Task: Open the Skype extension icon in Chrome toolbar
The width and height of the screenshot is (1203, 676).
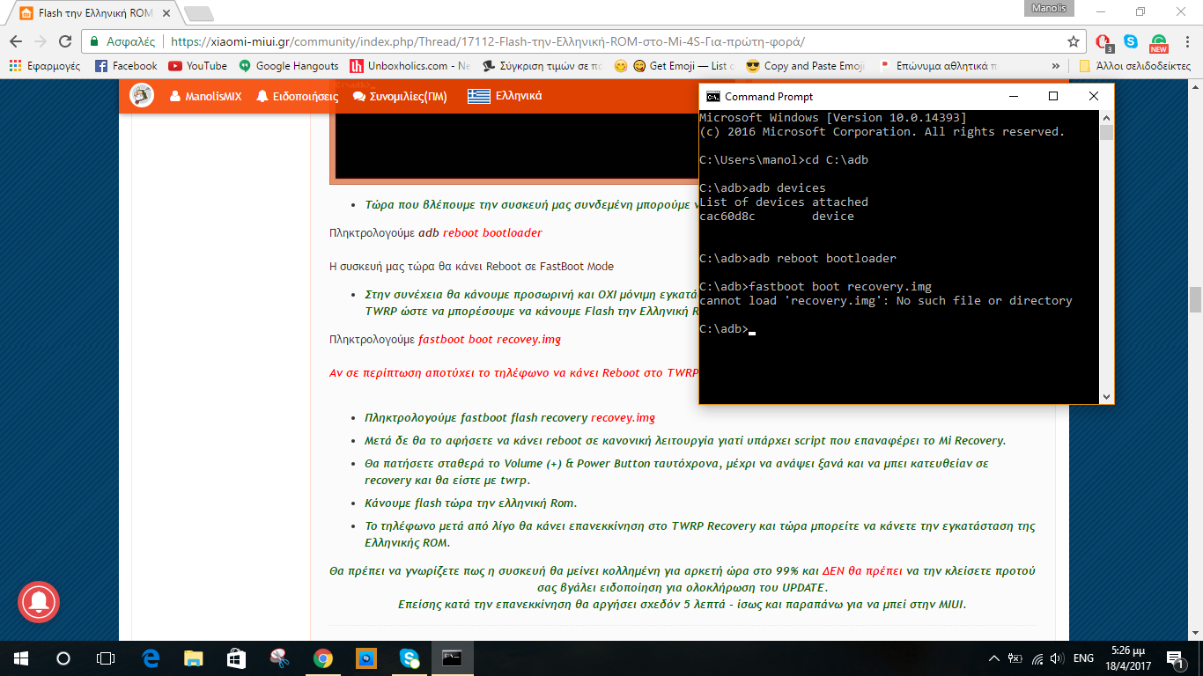Action: click(x=1131, y=41)
